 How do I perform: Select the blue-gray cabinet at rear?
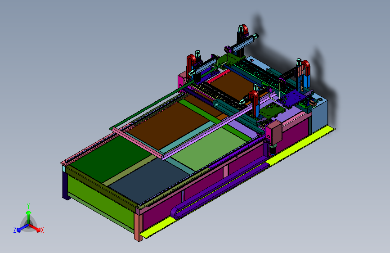[320, 114]
